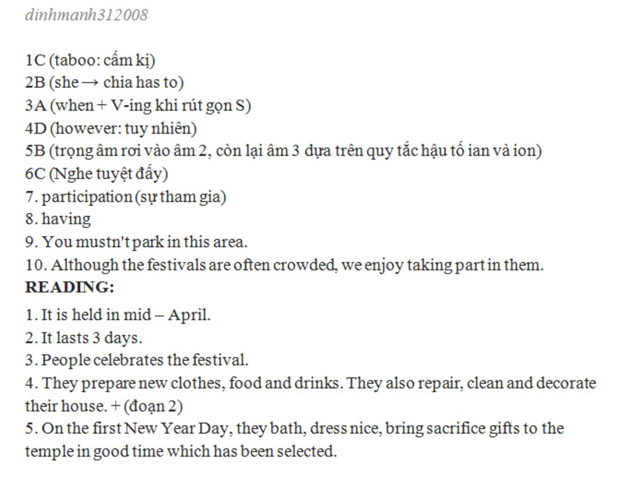Image resolution: width=633 pixels, height=477 pixels.
Task: Click answer 4D however tuy nhiên
Action: [x=111, y=129]
